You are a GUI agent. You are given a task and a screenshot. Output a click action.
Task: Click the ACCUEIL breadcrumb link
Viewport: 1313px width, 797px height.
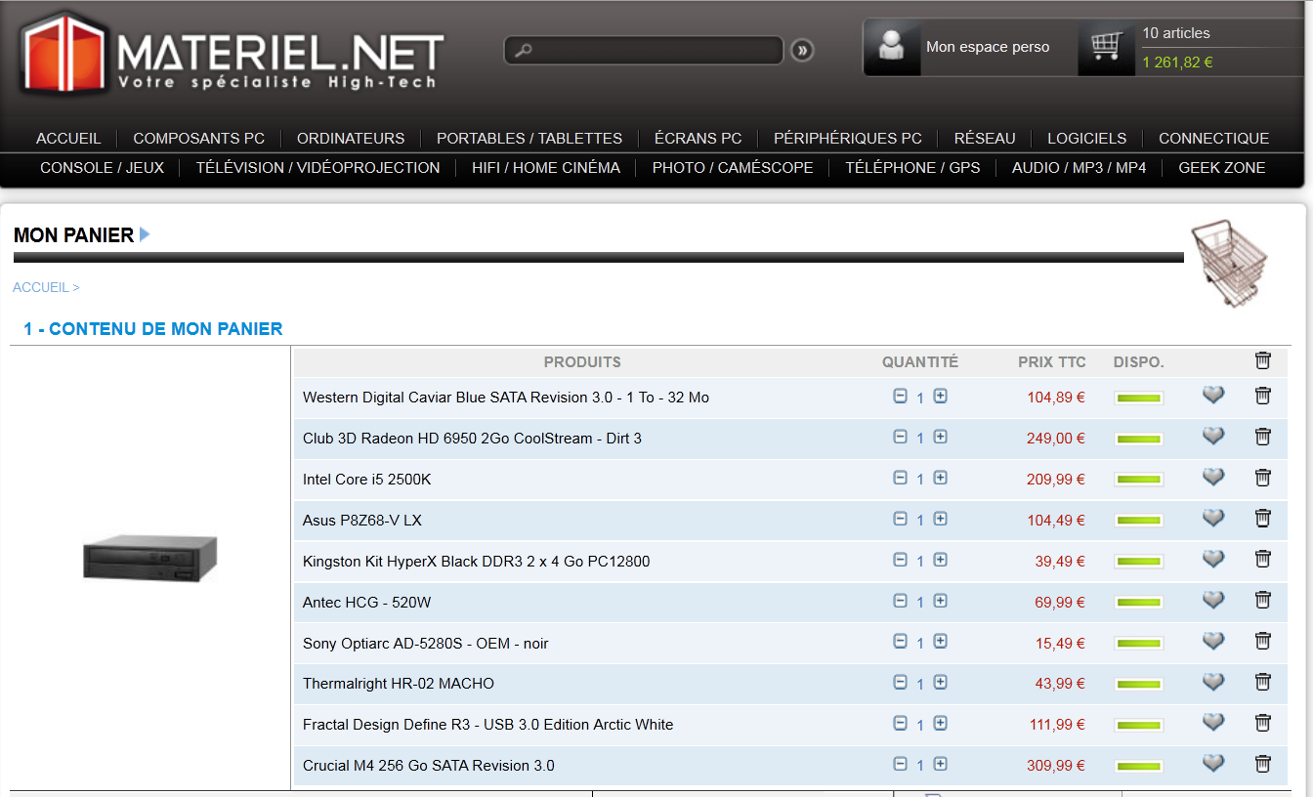click(41, 288)
